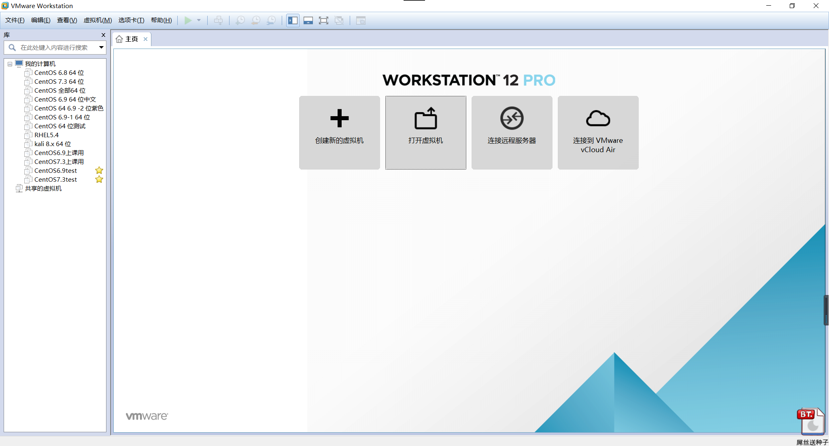The image size is (829, 446).
Task: Click 连接远程服务器 button
Action: [x=512, y=133]
